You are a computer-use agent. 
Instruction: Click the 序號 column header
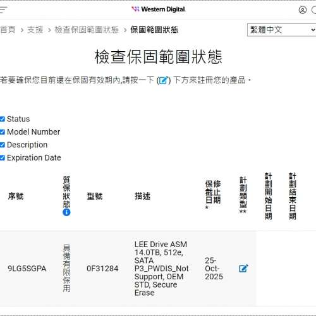16,196
